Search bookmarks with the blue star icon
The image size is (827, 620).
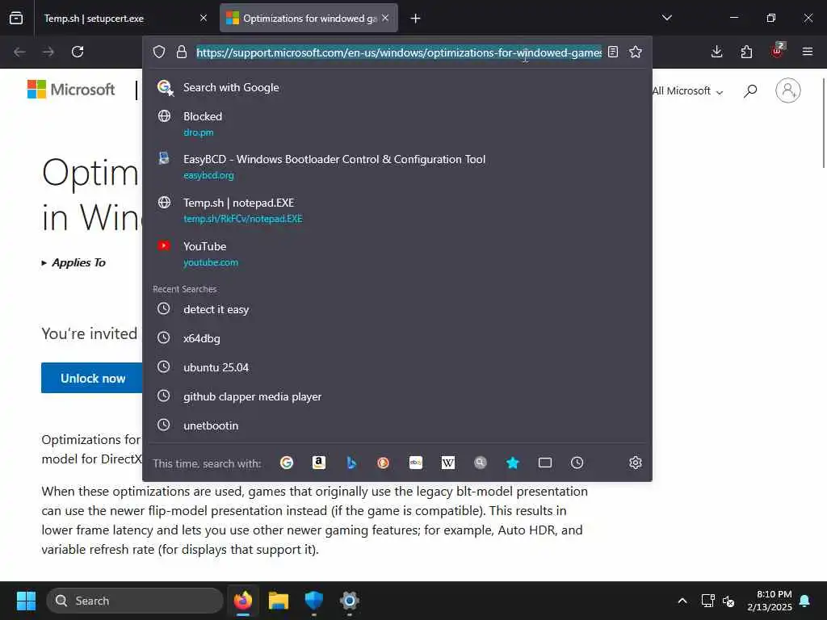tap(513, 463)
